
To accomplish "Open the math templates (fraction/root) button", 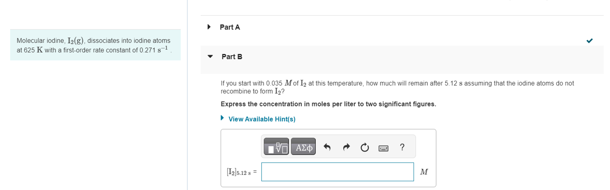I will point(276,146).
